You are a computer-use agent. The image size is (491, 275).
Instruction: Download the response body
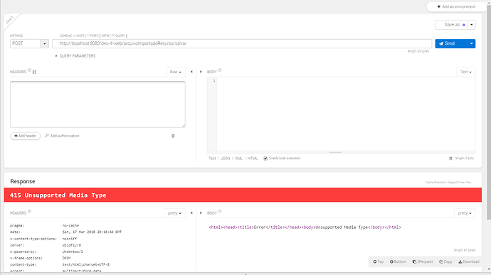point(469,262)
